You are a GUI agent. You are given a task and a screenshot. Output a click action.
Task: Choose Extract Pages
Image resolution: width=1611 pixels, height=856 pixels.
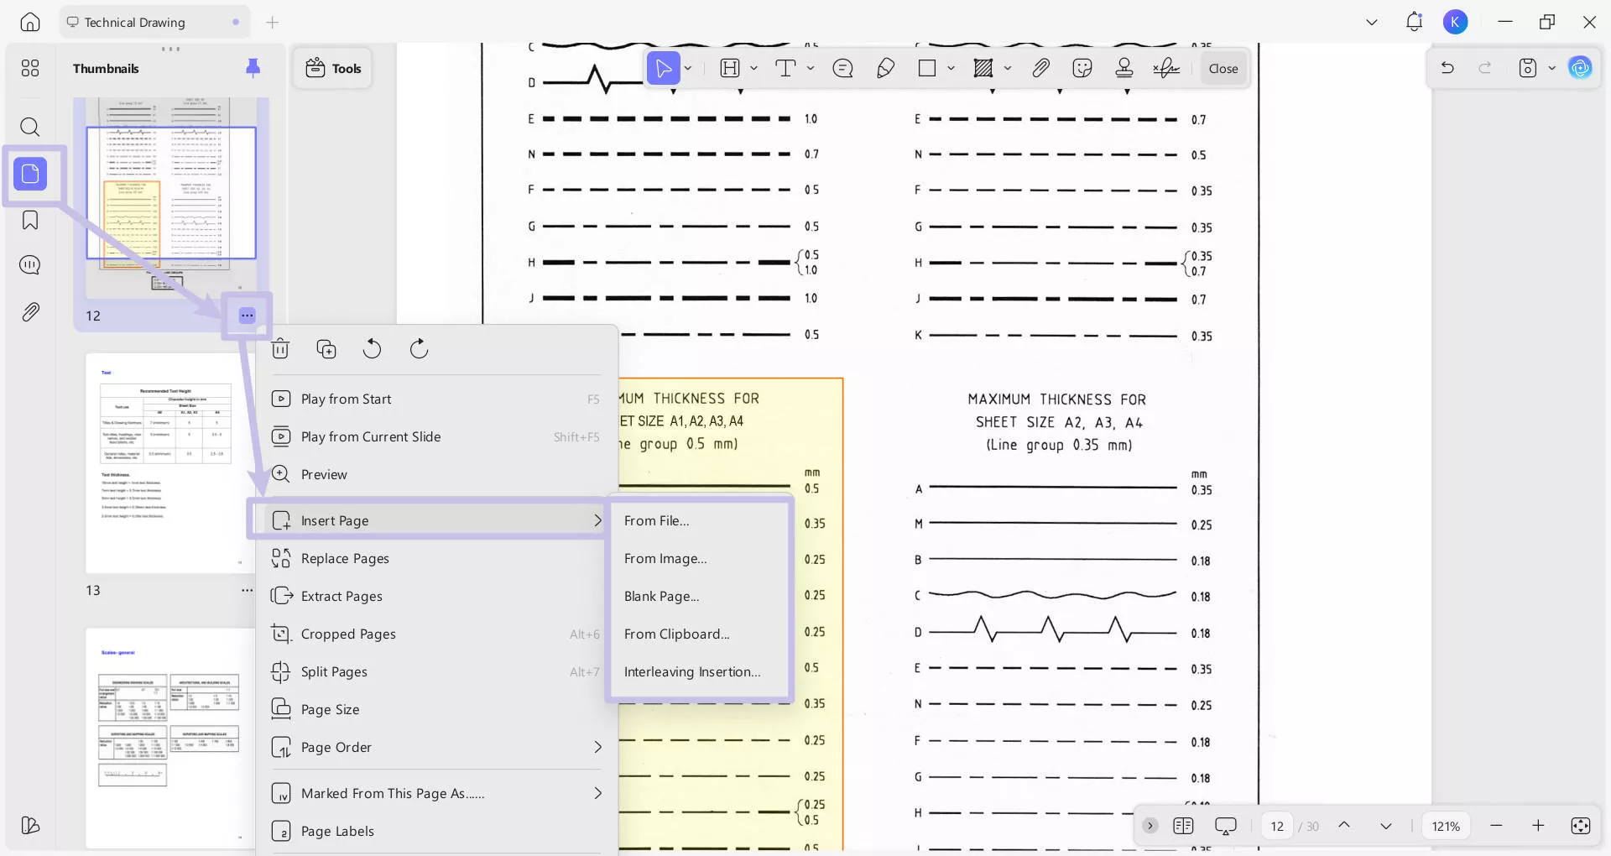[437, 596]
